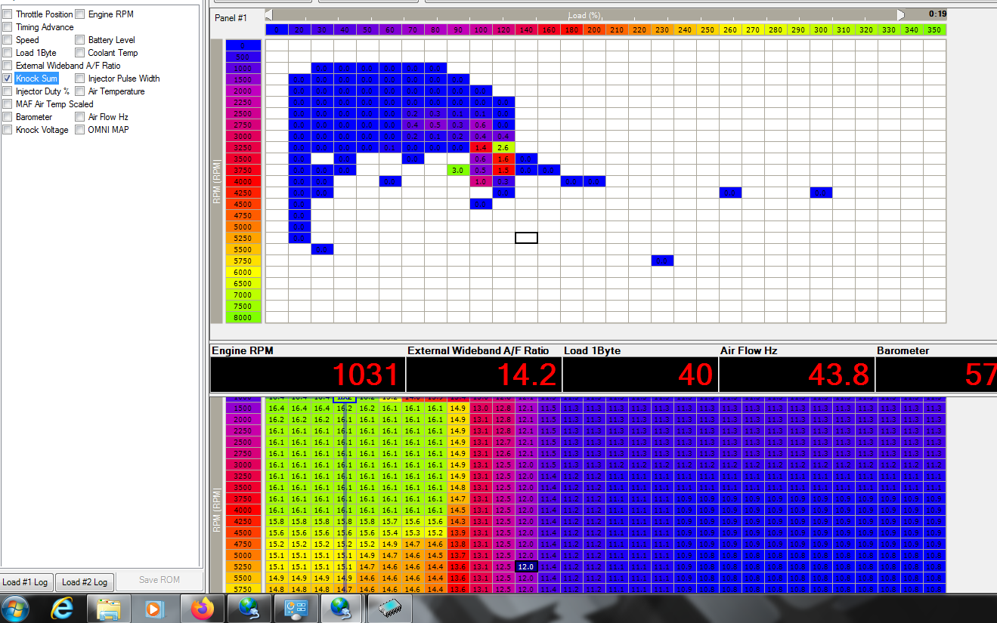This screenshot has width=997, height=623.
Task: Click the right handle of the Load slider
Action: 900,14
